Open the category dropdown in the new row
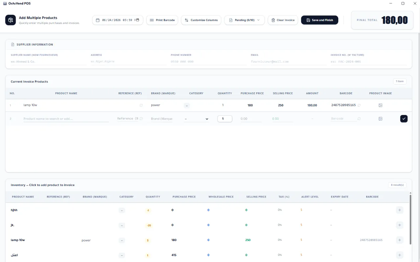The width and height of the screenshot is (420, 262). (196, 119)
